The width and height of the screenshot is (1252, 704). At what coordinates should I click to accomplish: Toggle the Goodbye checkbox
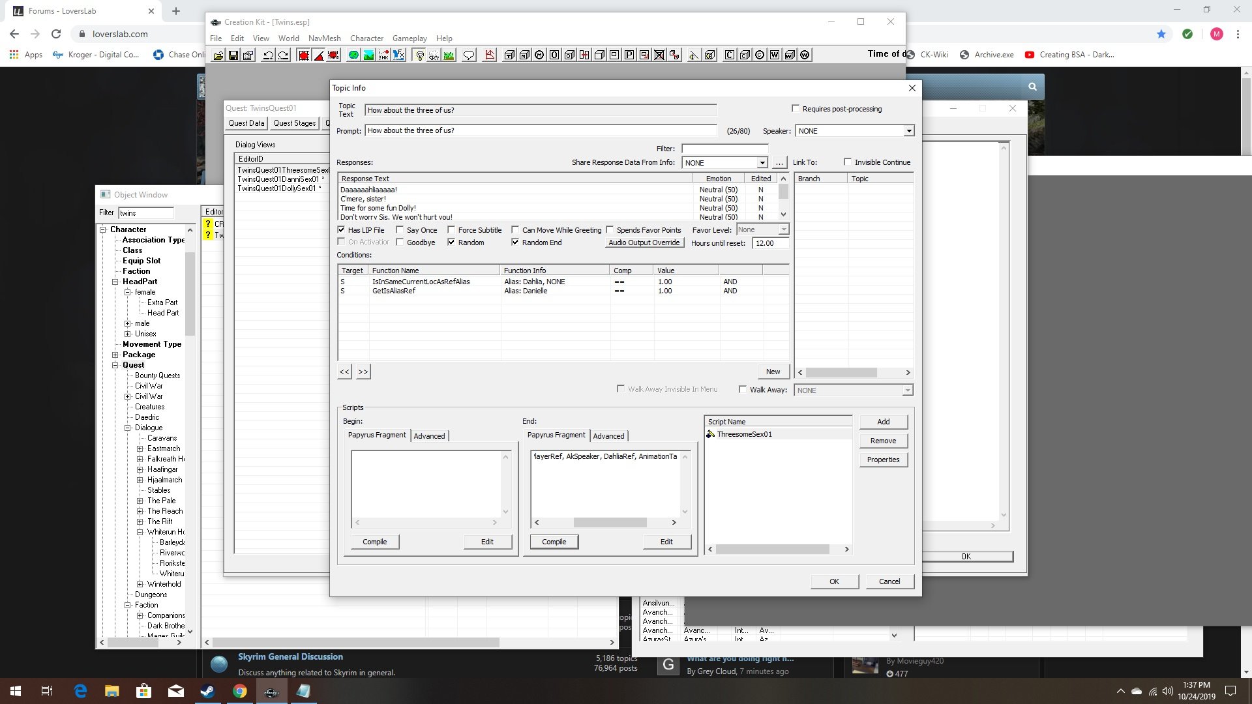[x=400, y=242]
